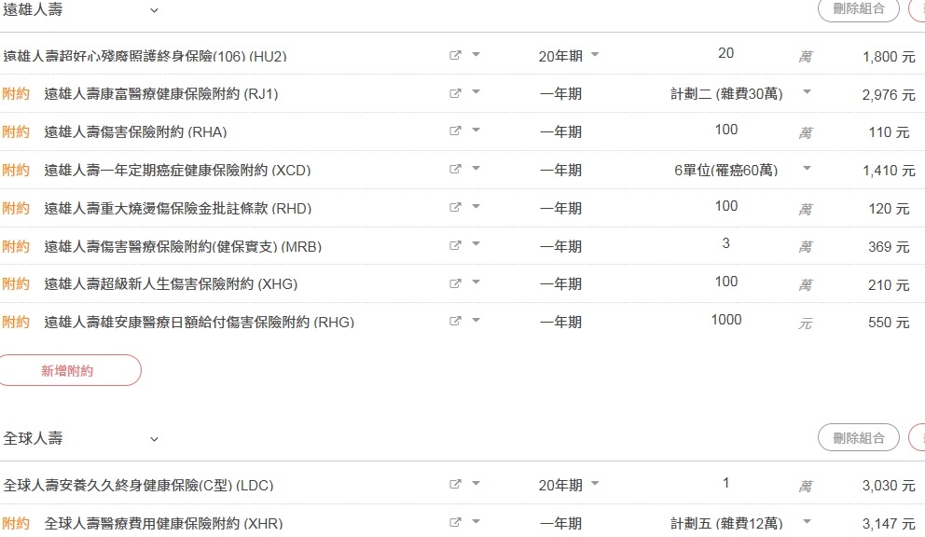Open 計劃五 (雜費12萬) plan dropdown
This screenshot has height=537, width=925.
click(x=741, y=523)
